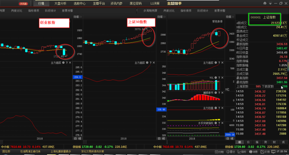This screenshot has height=155, width=289.
Task: Open the 雷达 radar icon in status bar
Action: (231, 152)
